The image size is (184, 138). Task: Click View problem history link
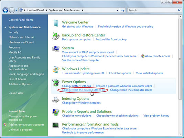click(156, 116)
